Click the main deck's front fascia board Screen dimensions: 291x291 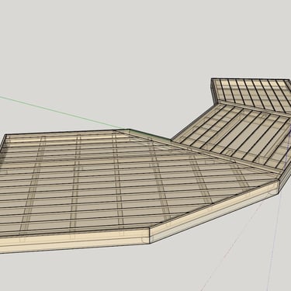point(74,241)
